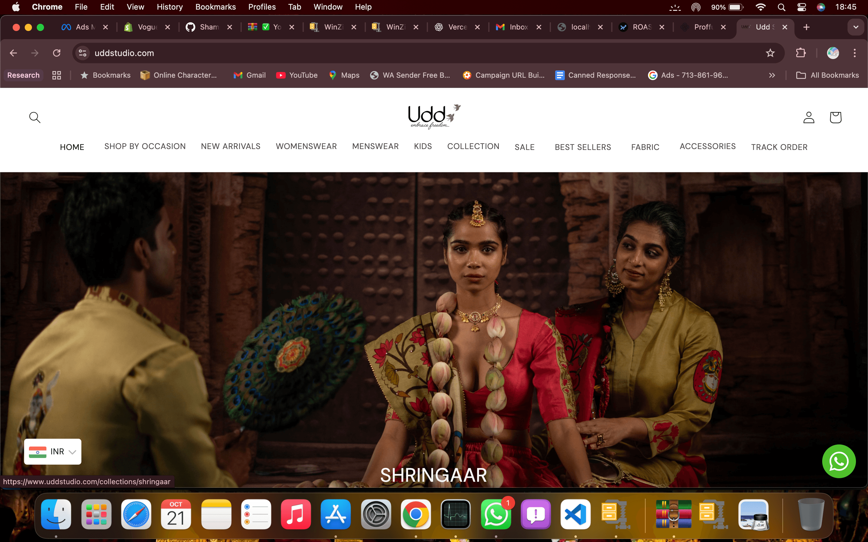This screenshot has width=868, height=542.
Task: Click the WhatsApp chat bubble
Action: (x=838, y=461)
